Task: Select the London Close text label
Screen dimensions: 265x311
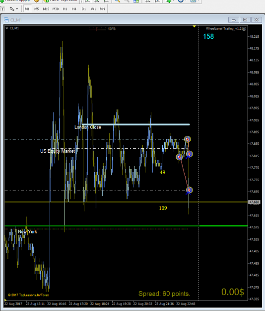Action: click(x=88, y=127)
